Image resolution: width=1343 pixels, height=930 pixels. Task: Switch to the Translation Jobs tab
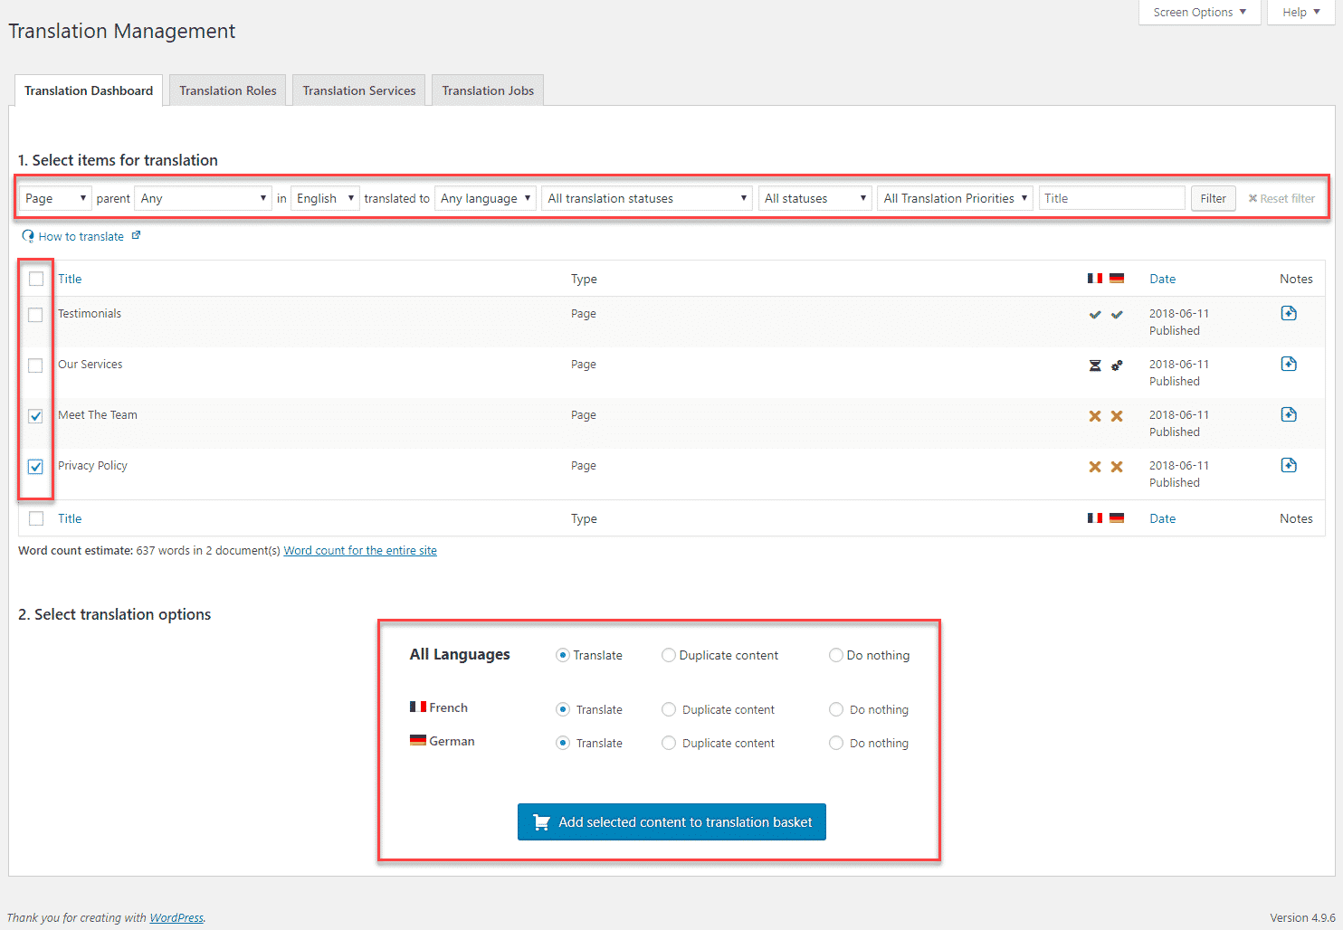(x=488, y=90)
